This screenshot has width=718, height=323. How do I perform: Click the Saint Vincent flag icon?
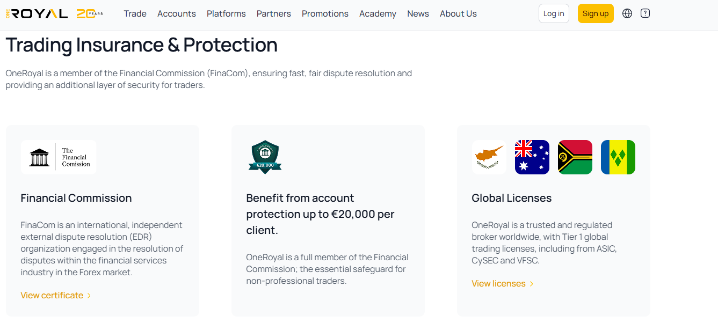(618, 157)
